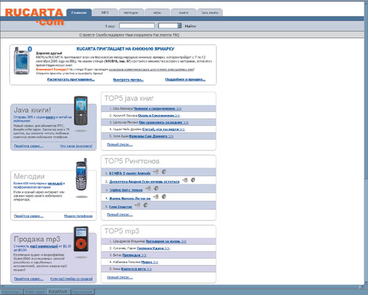Click the listen icon for DJ Nill Animals ringtone
The width and height of the screenshot is (368, 295).
164,171
